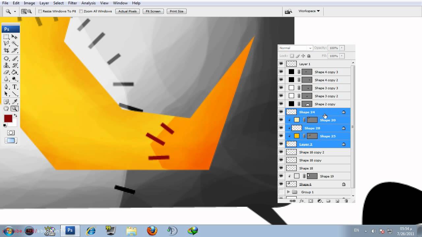The image size is (422, 237).
Task: Toggle Quick Mask mode
Action: point(11,133)
